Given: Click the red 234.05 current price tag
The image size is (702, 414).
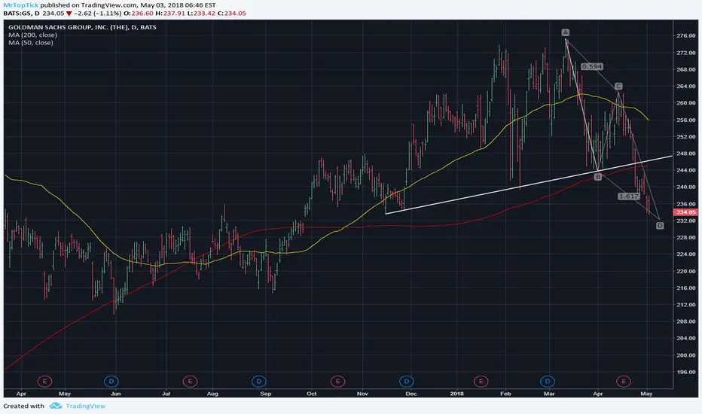Looking at the screenshot, I should (x=685, y=212).
